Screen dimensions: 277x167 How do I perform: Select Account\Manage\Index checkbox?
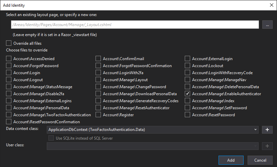188,101
